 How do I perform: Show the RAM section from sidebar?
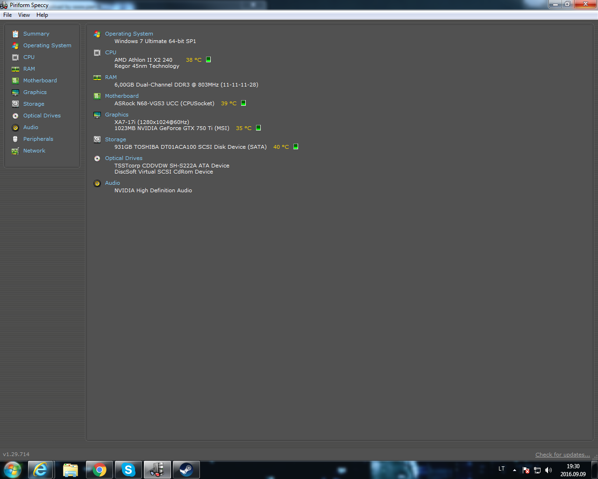click(29, 69)
